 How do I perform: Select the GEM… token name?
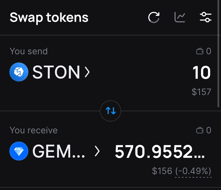click(59, 151)
